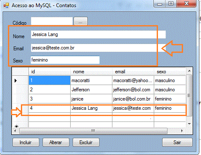
Task: Sort grid by the id column header
Action: (49, 72)
